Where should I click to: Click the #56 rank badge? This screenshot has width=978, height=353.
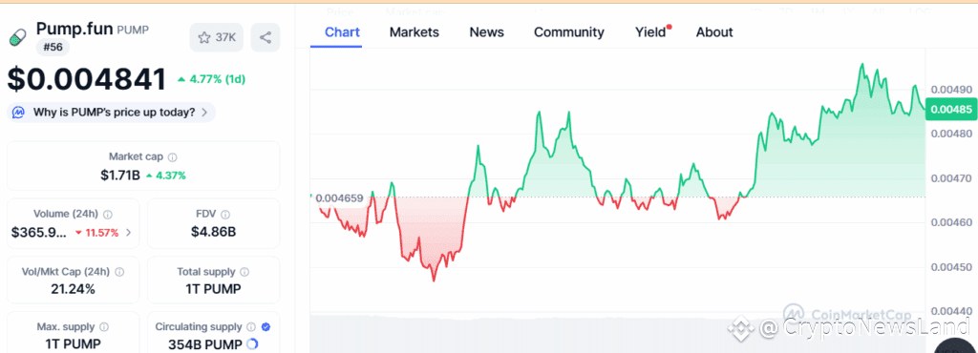53,47
